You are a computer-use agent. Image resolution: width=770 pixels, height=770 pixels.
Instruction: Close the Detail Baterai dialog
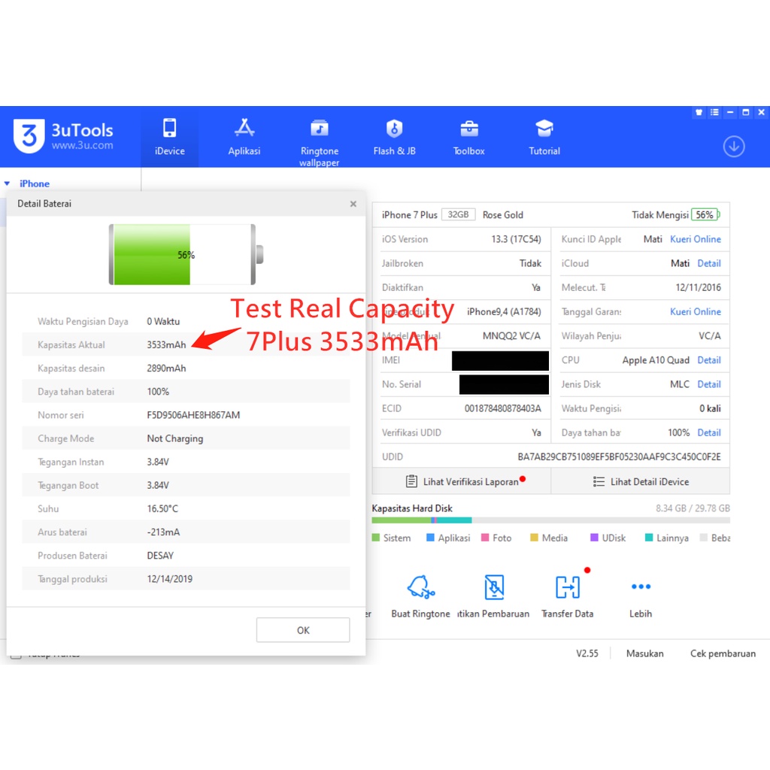[x=353, y=204]
